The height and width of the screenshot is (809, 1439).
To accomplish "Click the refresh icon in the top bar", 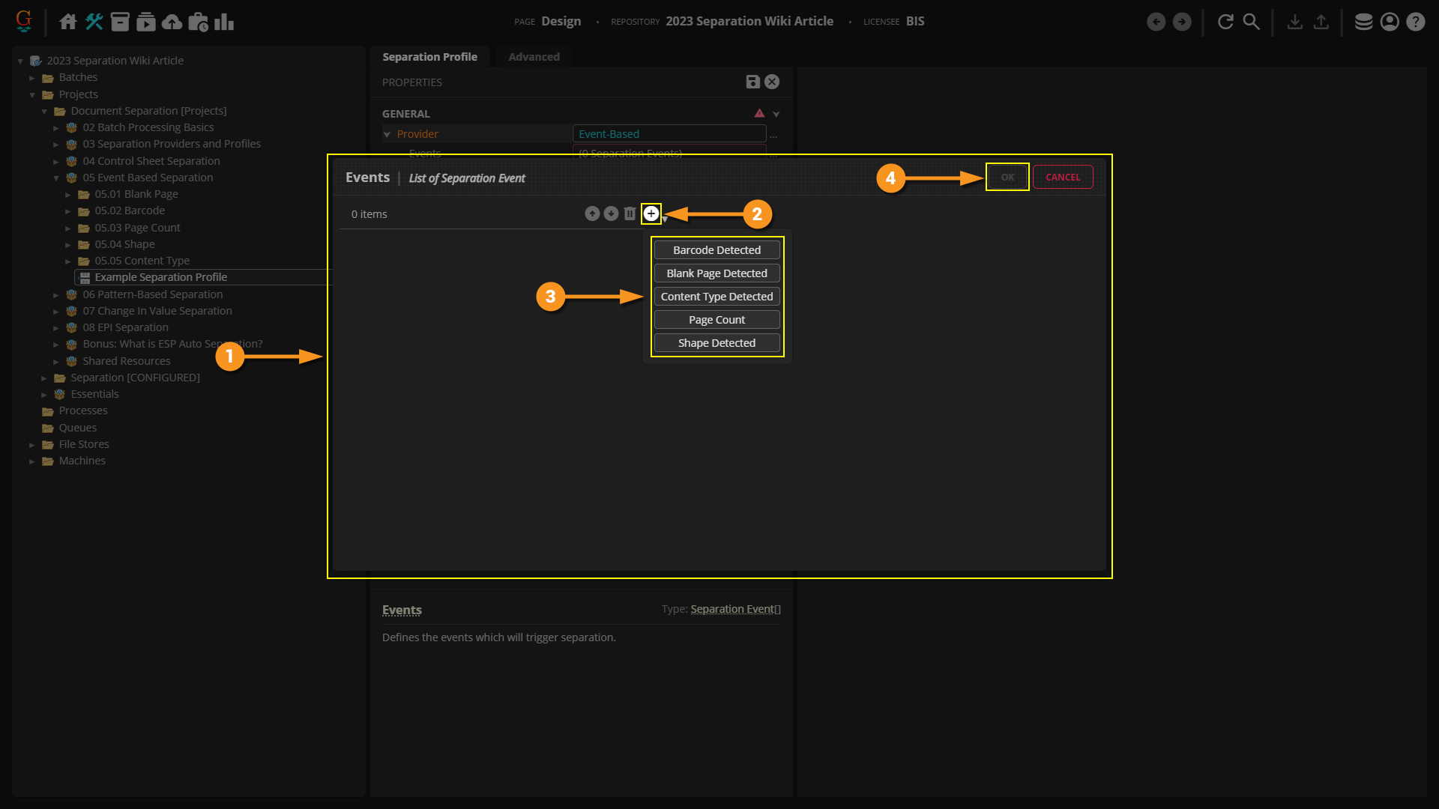I will 1225,22.
